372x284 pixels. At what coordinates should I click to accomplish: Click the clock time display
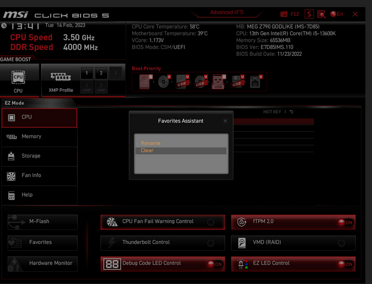click(x=25, y=26)
